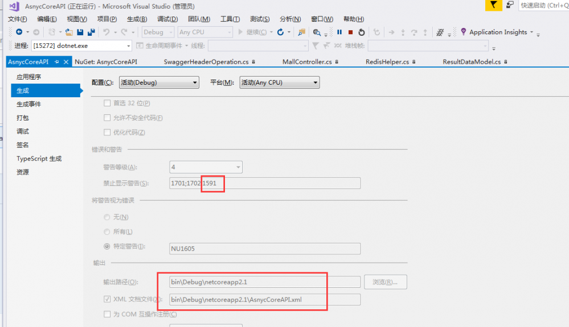Click the Open File folder icon

click(x=68, y=32)
